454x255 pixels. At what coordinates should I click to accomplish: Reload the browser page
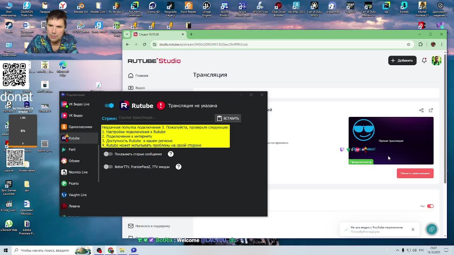coord(144,44)
